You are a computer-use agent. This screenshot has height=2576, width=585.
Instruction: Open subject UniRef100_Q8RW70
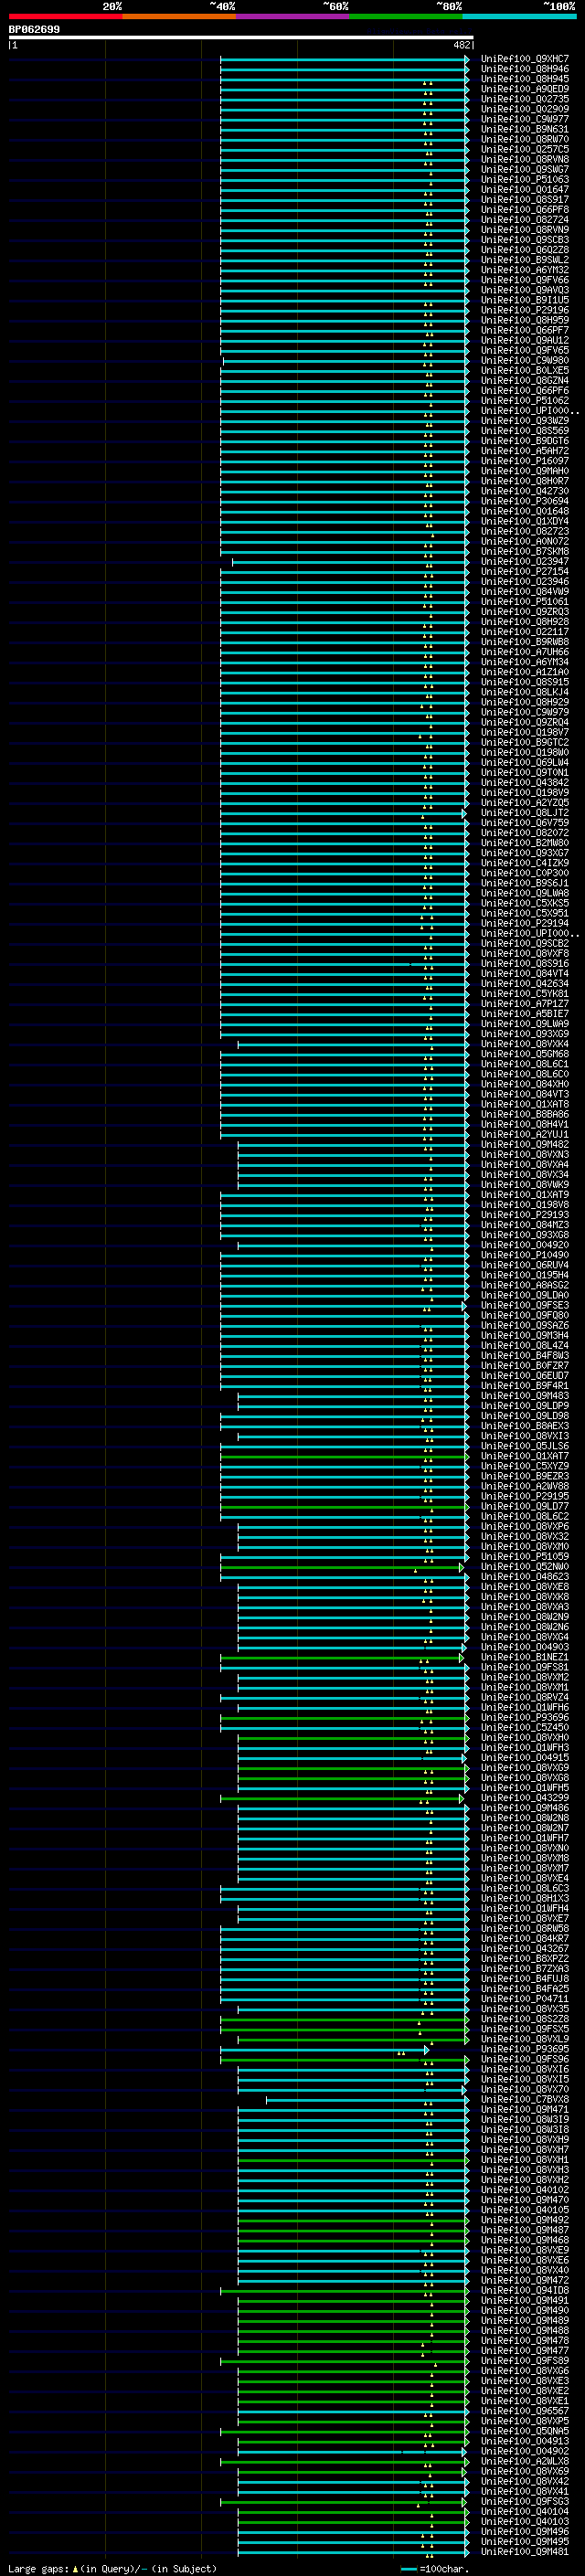tap(525, 140)
